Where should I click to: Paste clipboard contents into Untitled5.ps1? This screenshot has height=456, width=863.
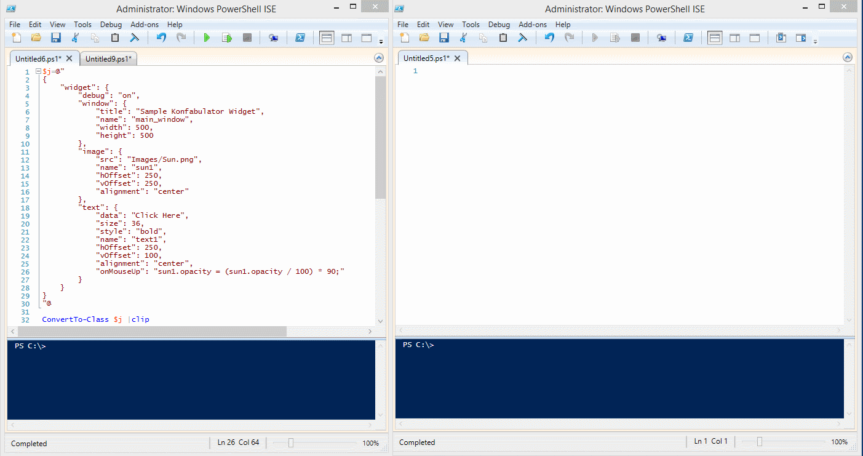(x=503, y=38)
